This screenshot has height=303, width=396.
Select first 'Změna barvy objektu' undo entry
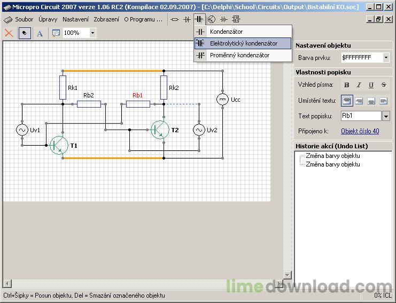click(332, 156)
